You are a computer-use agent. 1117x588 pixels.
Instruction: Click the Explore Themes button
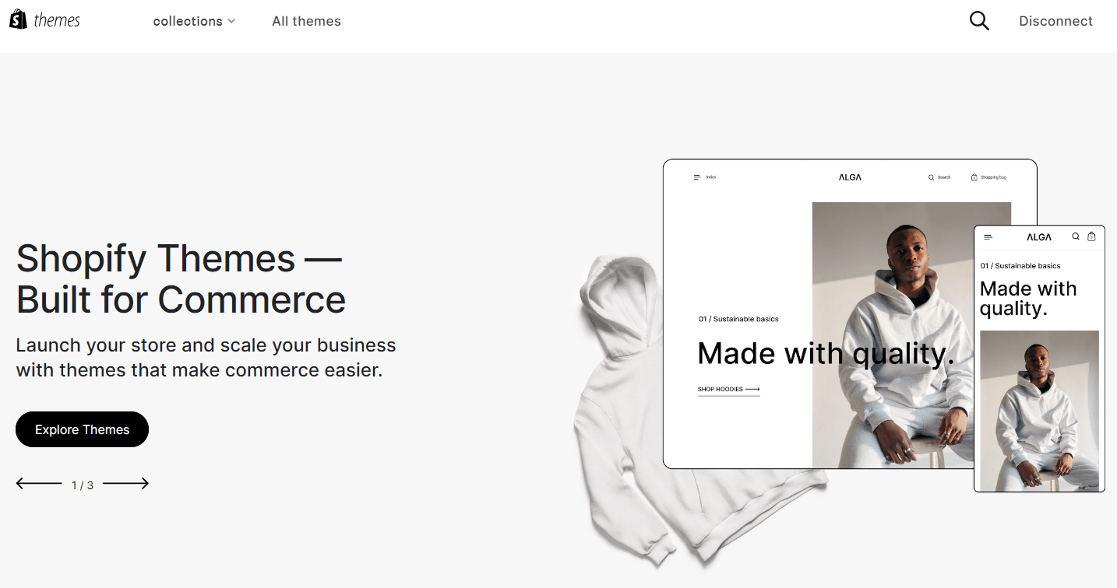(x=82, y=429)
